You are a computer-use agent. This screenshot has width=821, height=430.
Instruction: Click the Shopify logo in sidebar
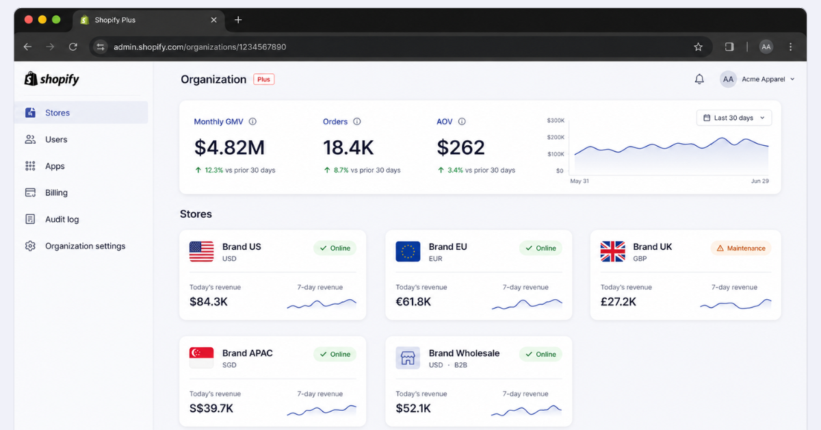(52, 79)
